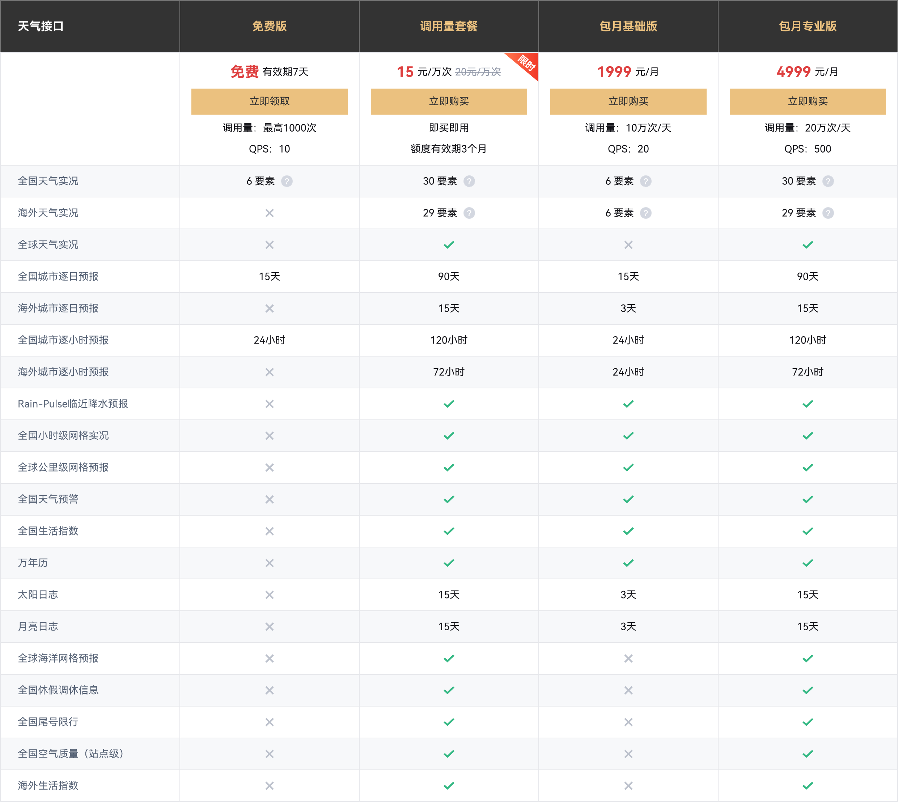Click QPS：500 text
The width and height of the screenshot is (898, 802).
[808, 149]
